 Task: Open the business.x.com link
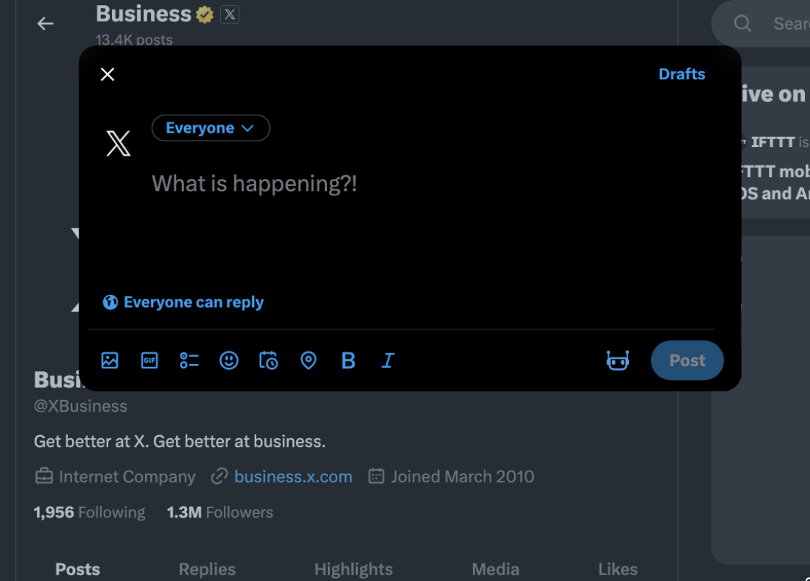(293, 476)
